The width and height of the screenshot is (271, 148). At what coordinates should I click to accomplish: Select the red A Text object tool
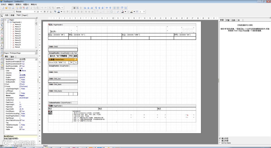(x=2, y=35)
